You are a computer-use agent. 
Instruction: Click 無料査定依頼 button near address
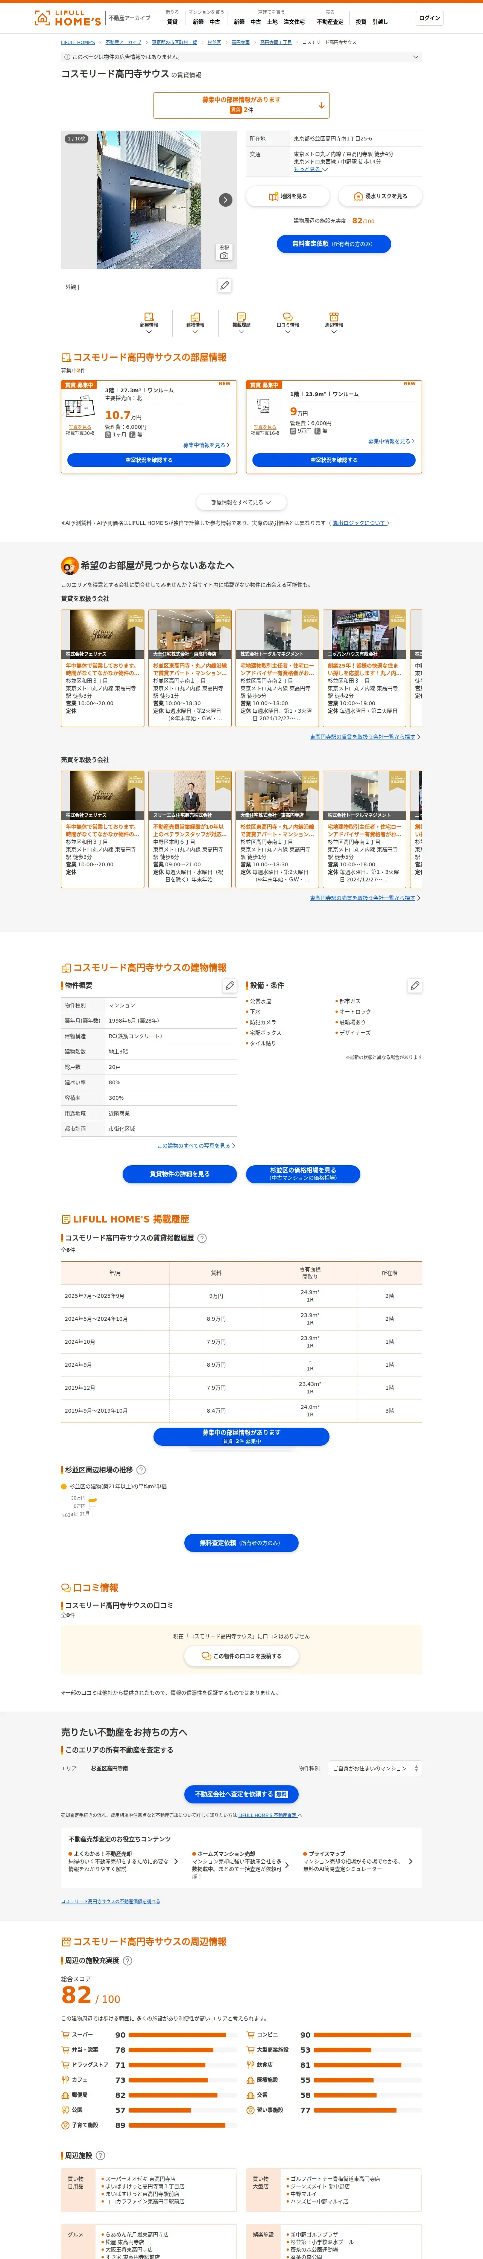pos(334,244)
